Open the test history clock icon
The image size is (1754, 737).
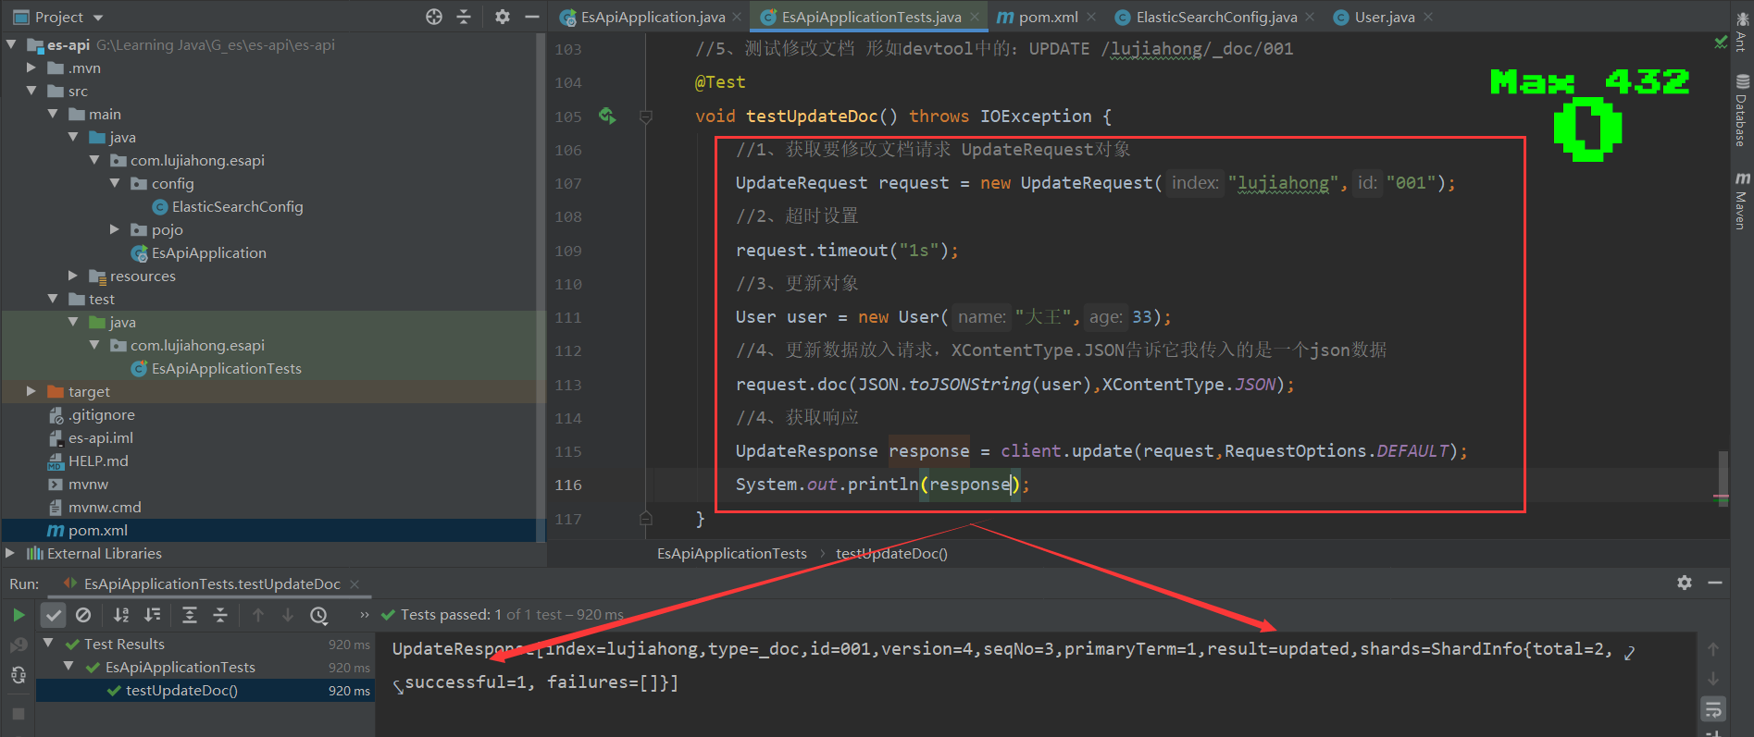coord(319,615)
